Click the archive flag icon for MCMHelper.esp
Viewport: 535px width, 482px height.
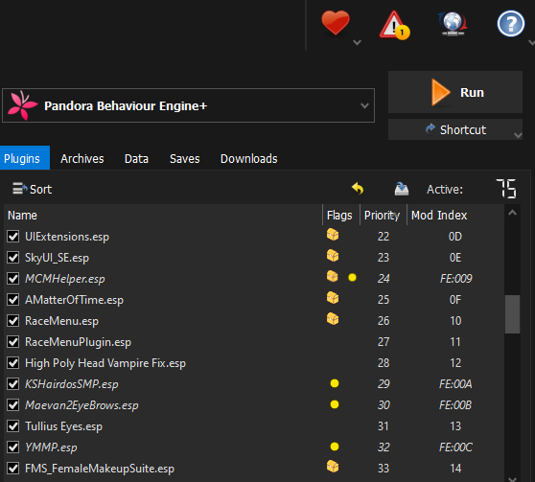(333, 277)
